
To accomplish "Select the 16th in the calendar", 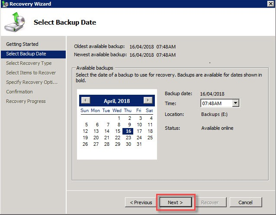I will [x=128, y=131].
